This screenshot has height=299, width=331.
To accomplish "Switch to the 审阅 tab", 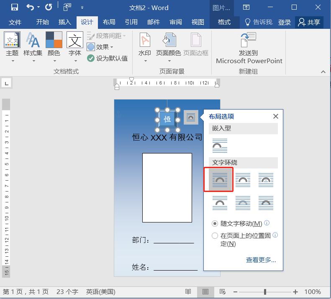I will [x=176, y=22].
